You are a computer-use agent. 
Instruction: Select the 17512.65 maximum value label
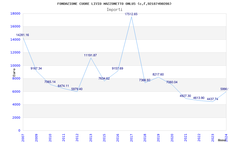131,14
